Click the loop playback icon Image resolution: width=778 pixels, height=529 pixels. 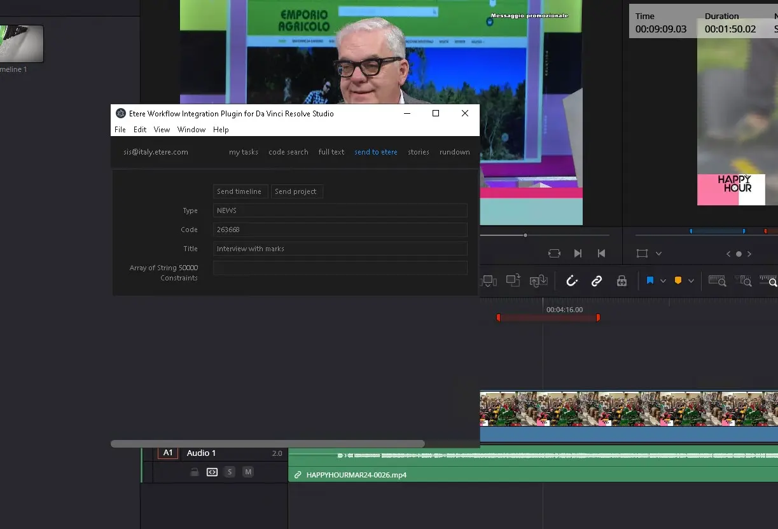(554, 253)
